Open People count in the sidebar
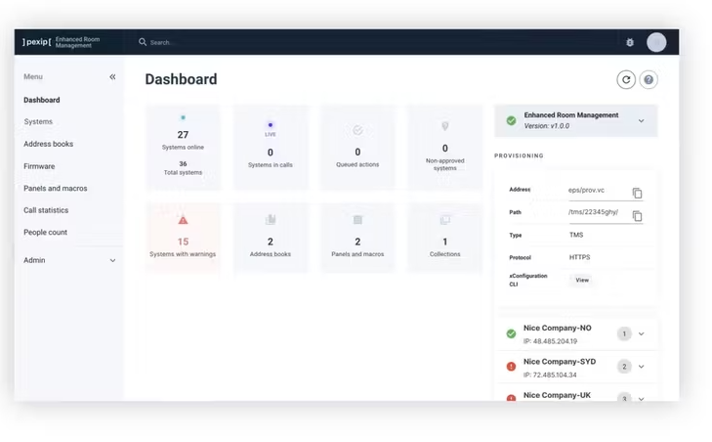This screenshot has width=712, height=442. (45, 233)
